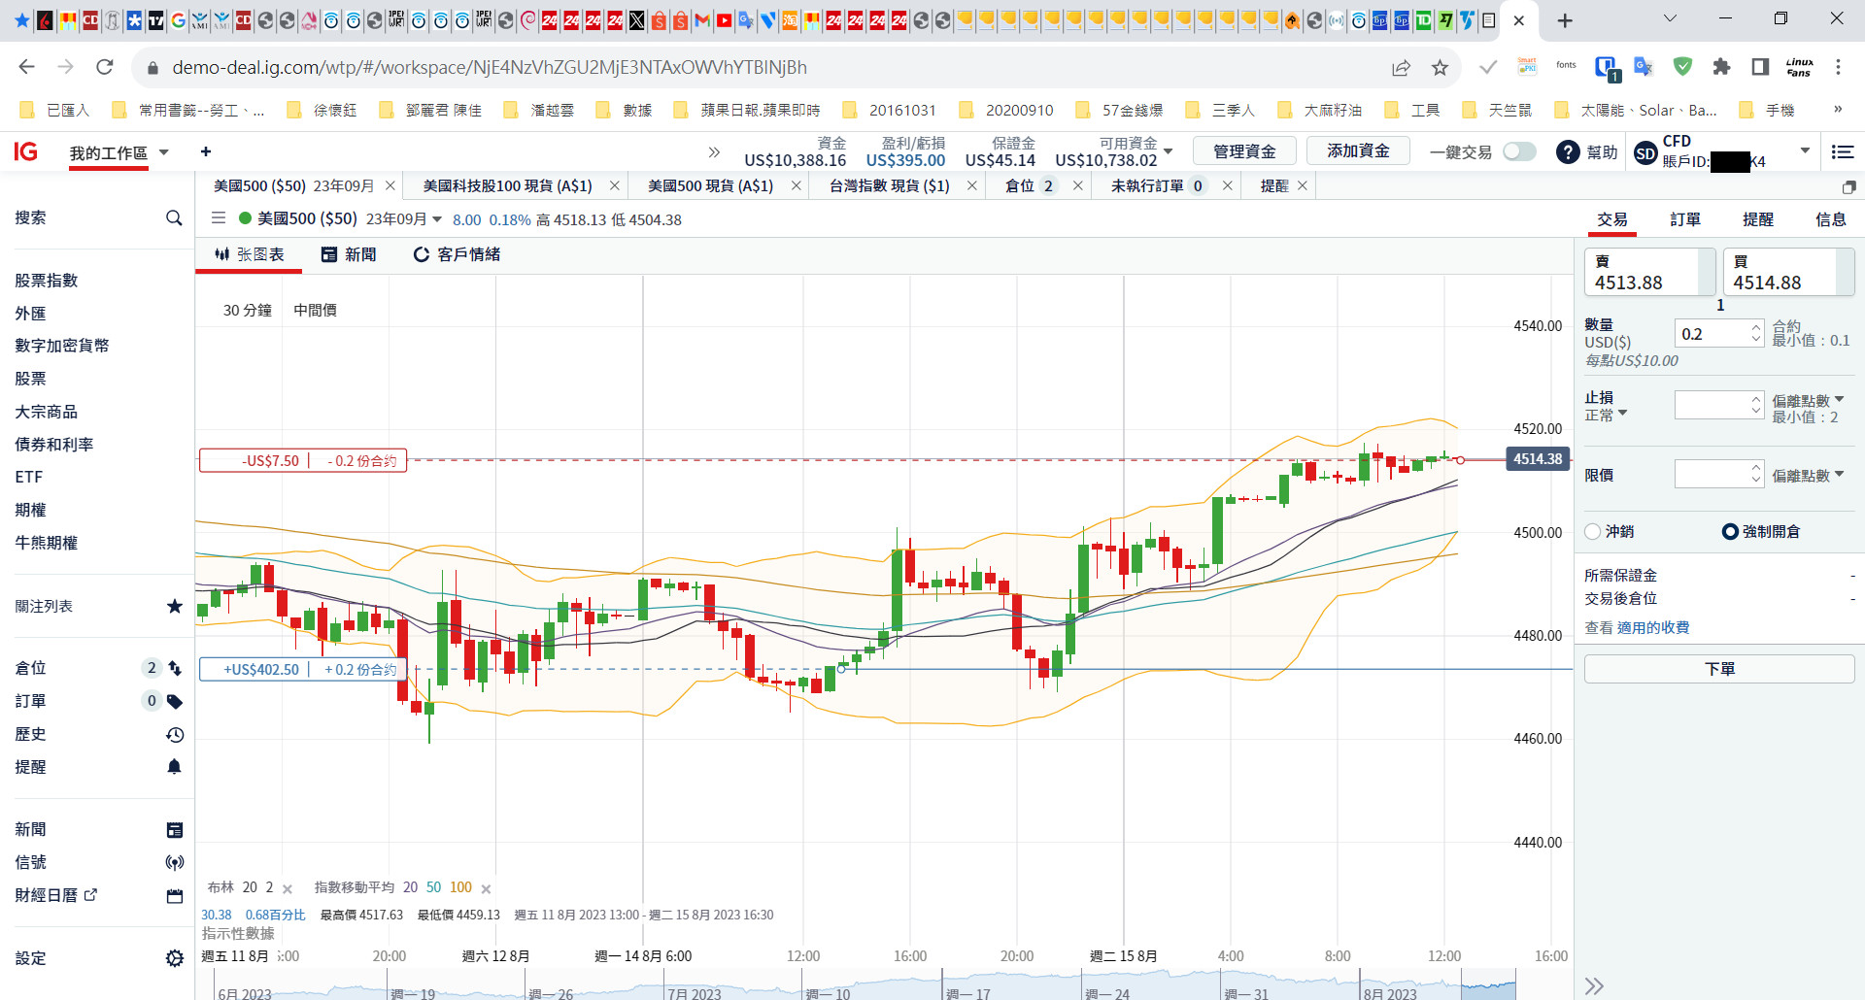1865x1000 pixels.
Task: Click the help question mark icon
Action: coord(1568,151)
